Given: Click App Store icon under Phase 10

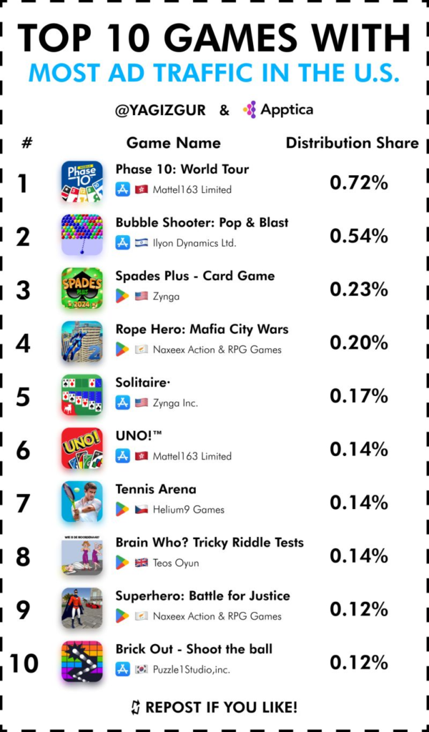Looking at the screenshot, I should [x=122, y=189].
